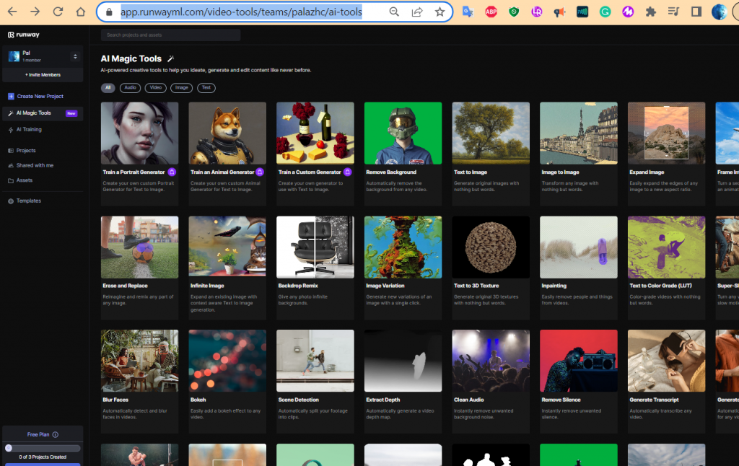Open the Extract Depth thumbnail
This screenshot has height=466, width=739.
403,361
